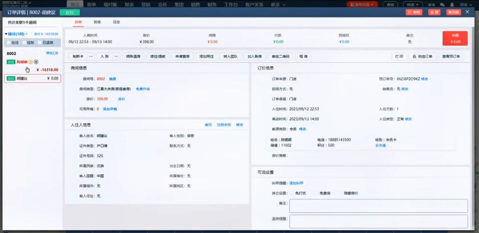479x233 pixels.
Task: Click the chat bubble icon in top bar
Action: pyautogui.click(x=442, y=5)
